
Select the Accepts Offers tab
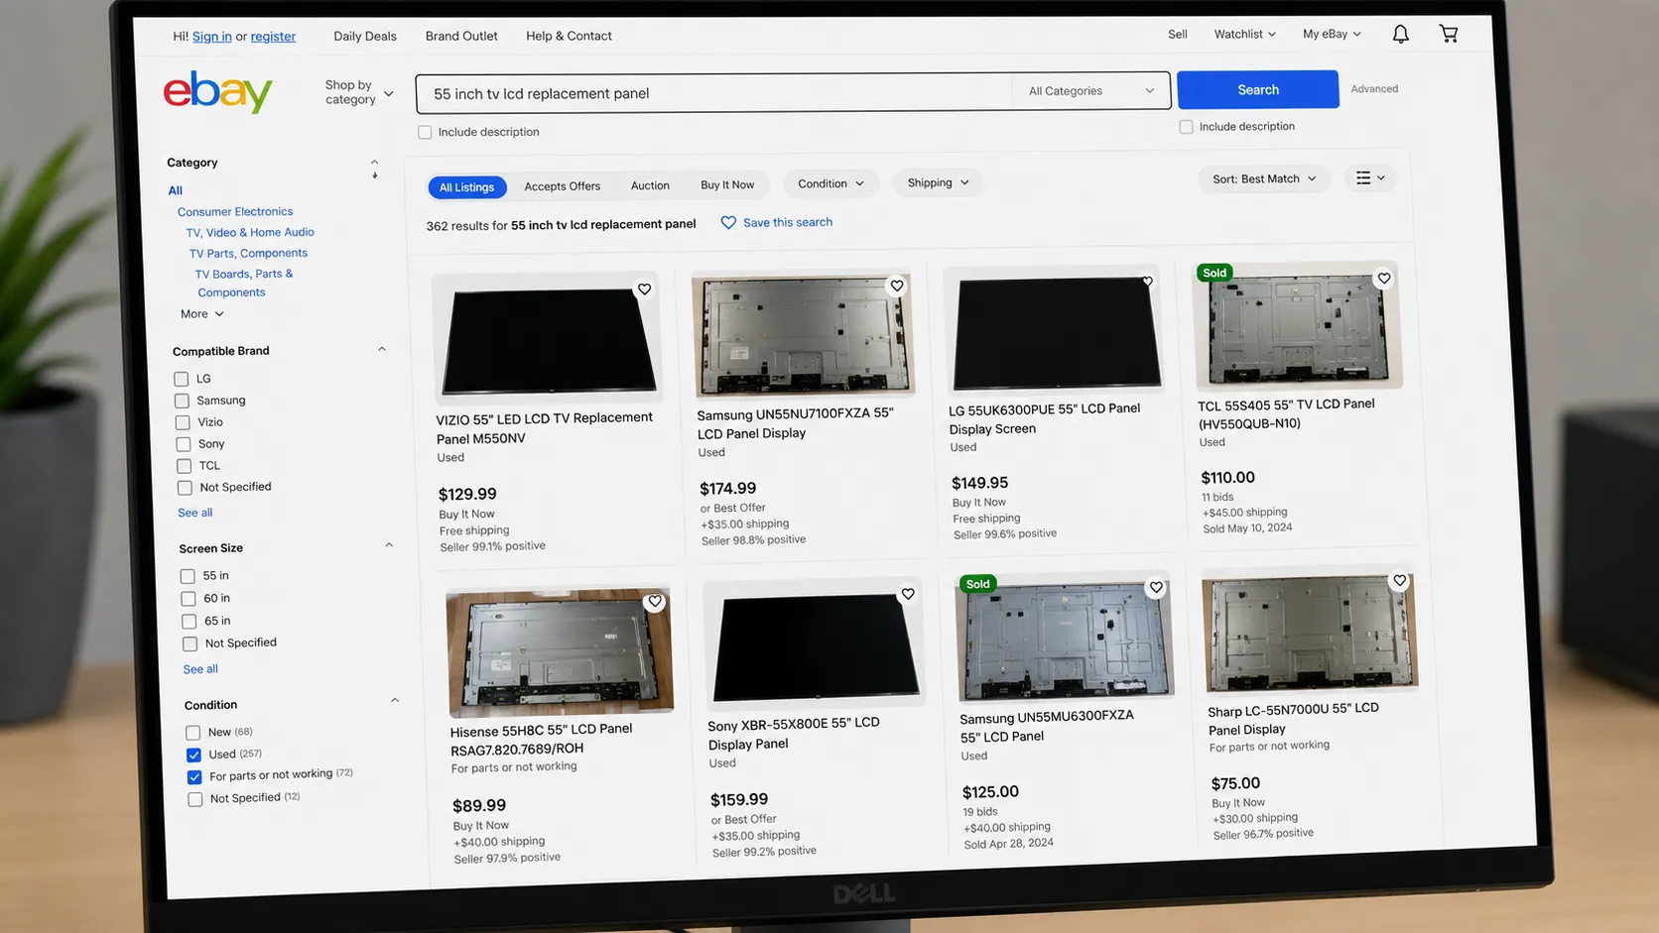(563, 186)
